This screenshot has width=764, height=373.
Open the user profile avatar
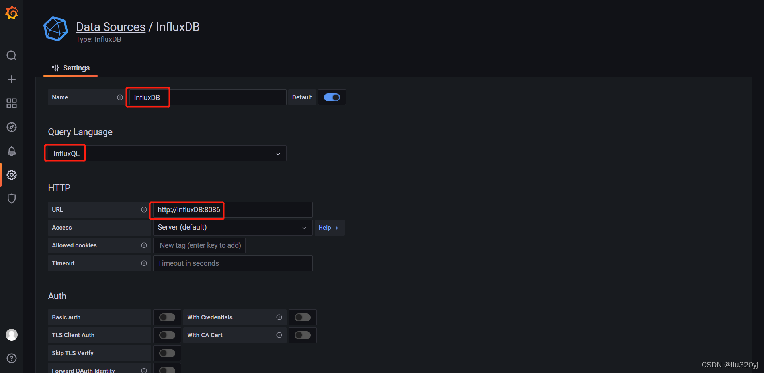12,335
